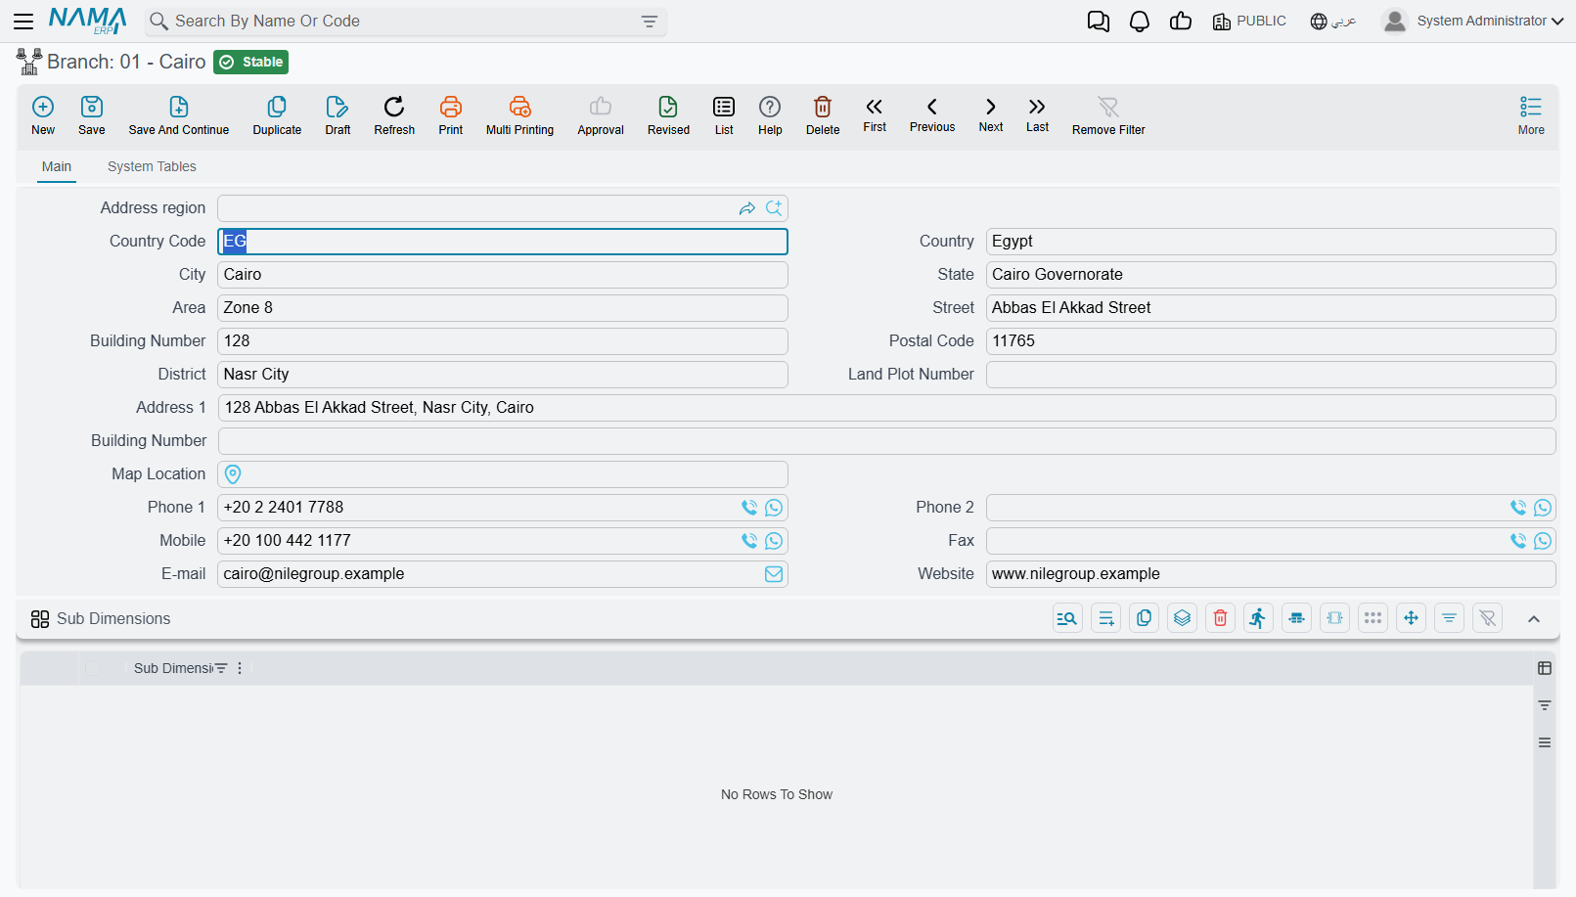Open the List view
Screen dimensions: 1576x897
tap(724, 115)
